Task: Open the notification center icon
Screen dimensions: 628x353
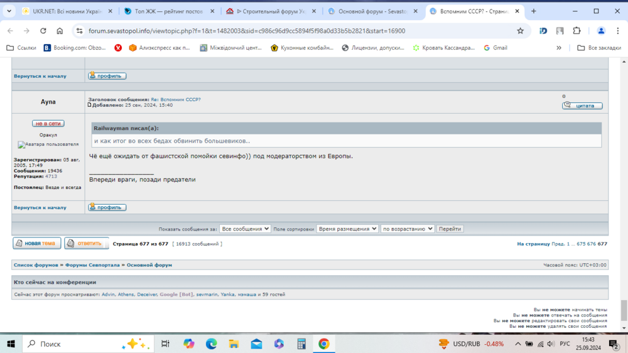Action: pyautogui.click(x=614, y=344)
